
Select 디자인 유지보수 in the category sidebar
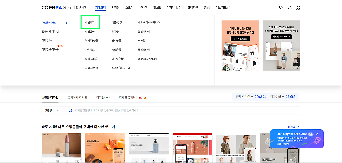click(x=50, y=49)
